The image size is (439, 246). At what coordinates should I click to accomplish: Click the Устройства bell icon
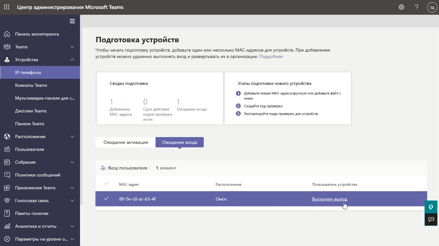[x=7, y=60]
